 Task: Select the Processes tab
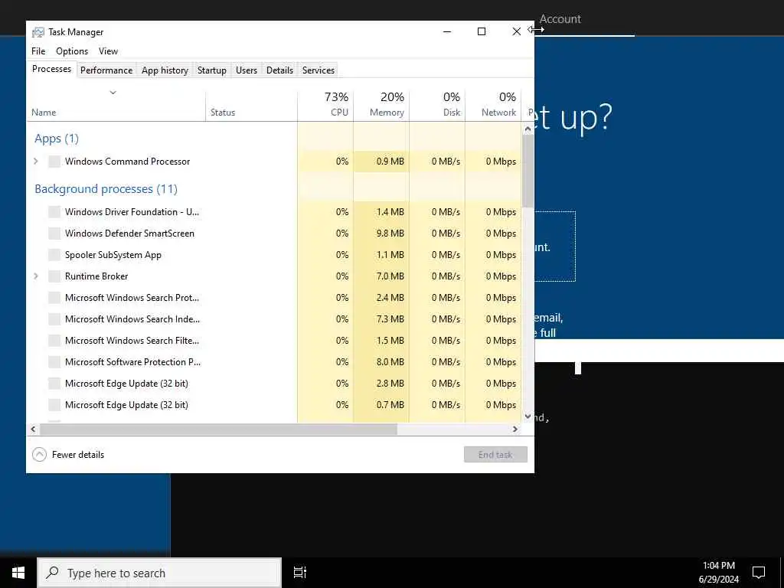coord(51,69)
